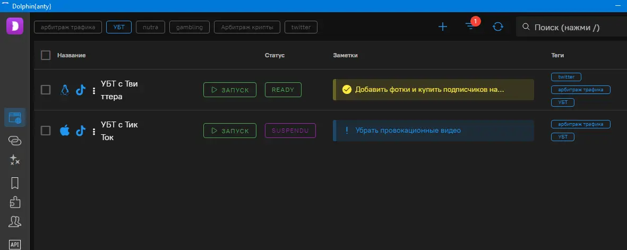Open extensions puzzle icon in sidebar
Viewport: 627px width, 250px height.
pyautogui.click(x=15, y=202)
